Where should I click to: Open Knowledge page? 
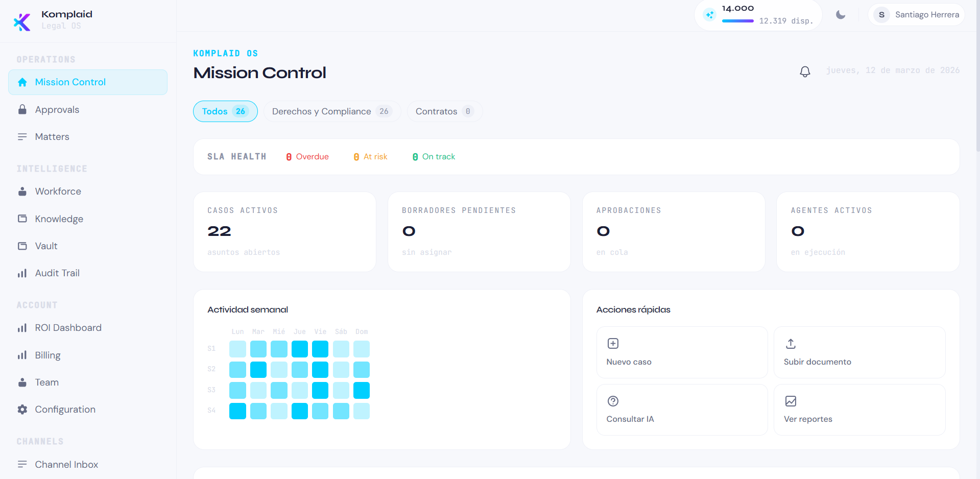click(88, 219)
